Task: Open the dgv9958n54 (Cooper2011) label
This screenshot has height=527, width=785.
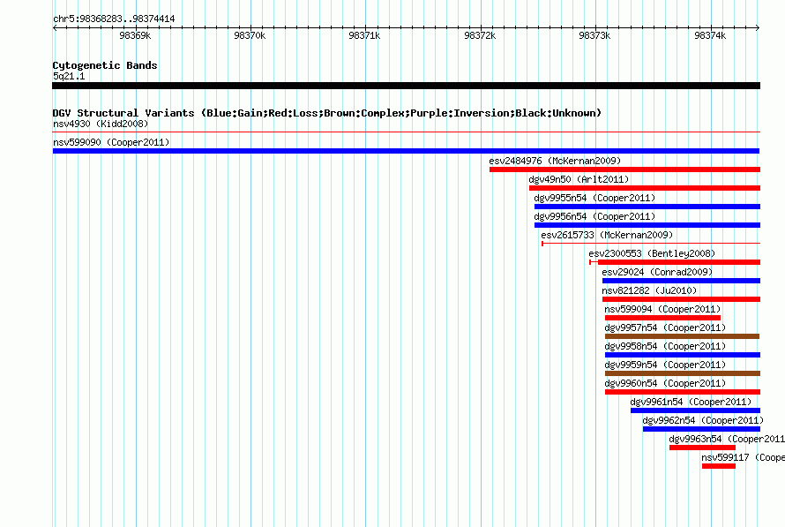Action: [x=665, y=346]
